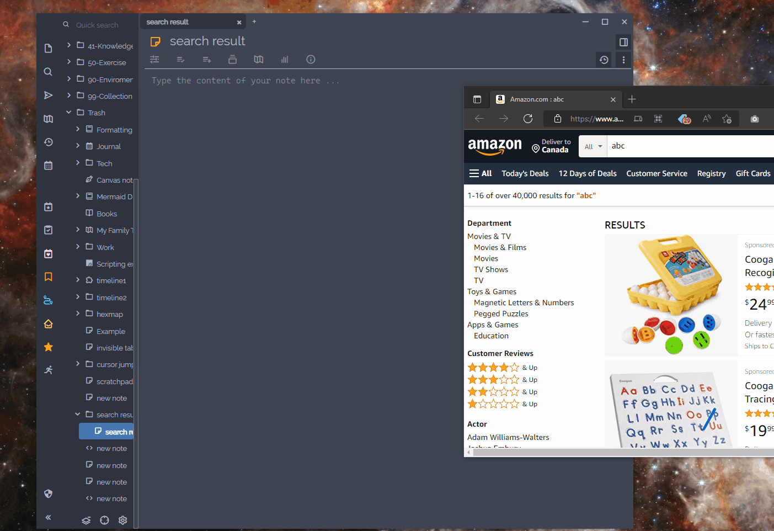Toggle the right pane visibility button
This screenshot has height=531, width=774.
click(623, 42)
